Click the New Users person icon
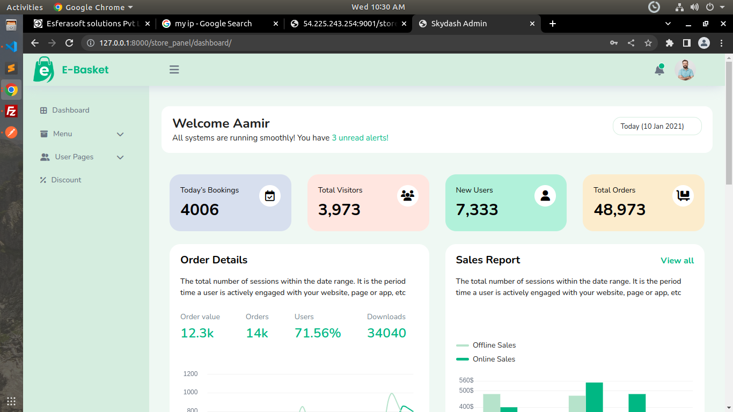 545,196
